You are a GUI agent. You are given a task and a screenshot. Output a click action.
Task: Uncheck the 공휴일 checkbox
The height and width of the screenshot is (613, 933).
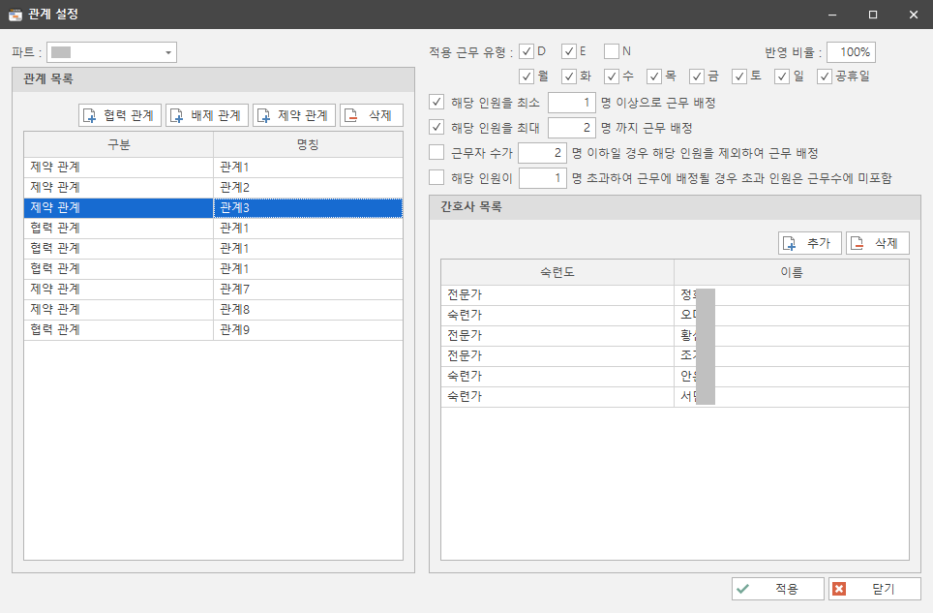[x=825, y=76]
